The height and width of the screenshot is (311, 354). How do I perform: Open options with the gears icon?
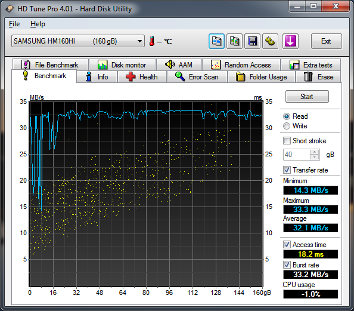click(270, 41)
